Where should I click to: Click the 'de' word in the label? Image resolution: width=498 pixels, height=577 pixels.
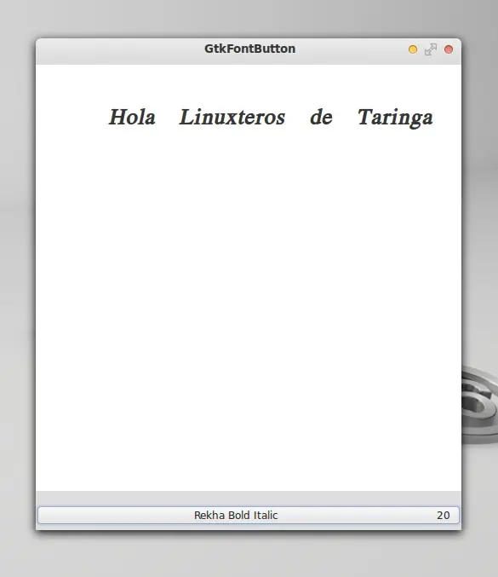click(x=321, y=118)
